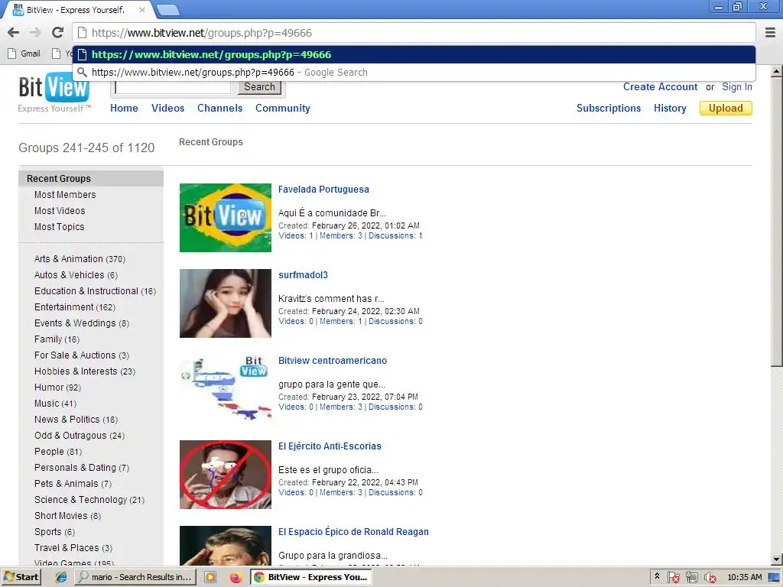Filter by Education & Instructional category
783x587 pixels.
click(95, 291)
